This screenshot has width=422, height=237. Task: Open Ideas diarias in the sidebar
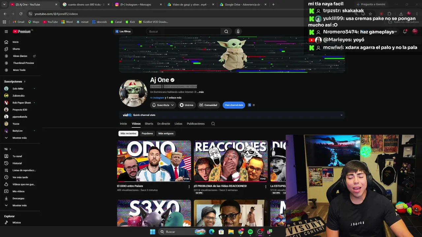[x=20, y=56]
